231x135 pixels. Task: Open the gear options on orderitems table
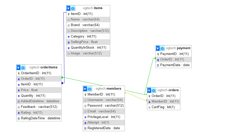coord(23,68)
